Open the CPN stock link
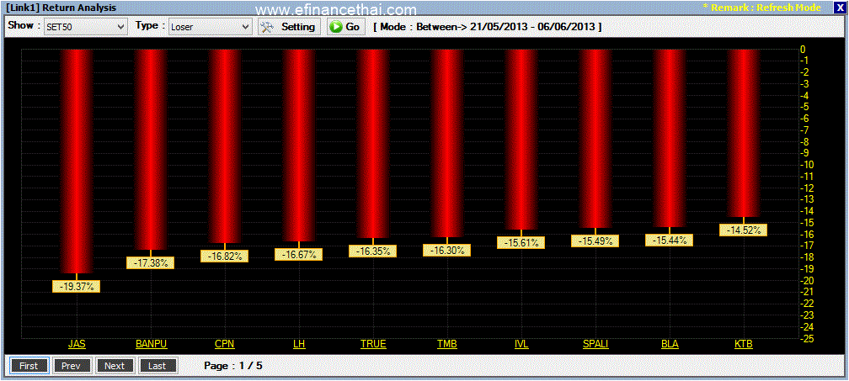Viewport: 849px width, 381px height. [x=225, y=344]
